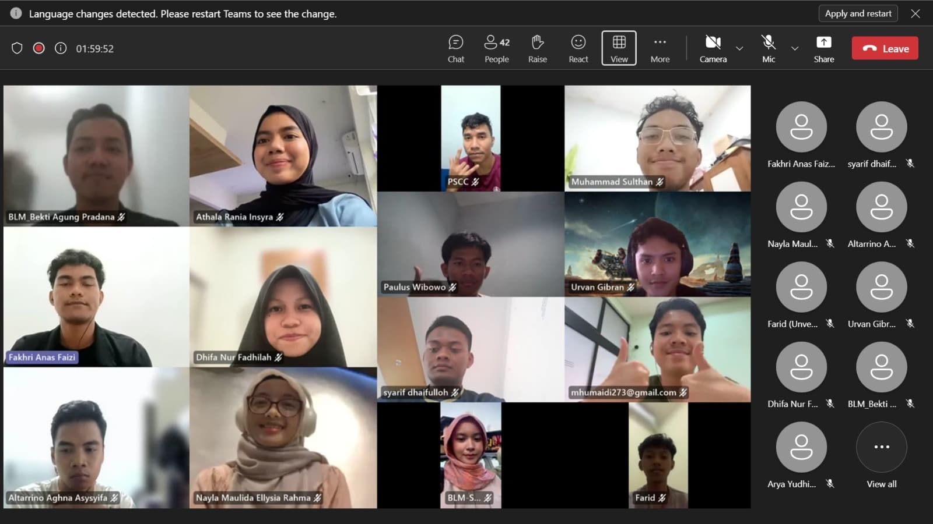Click the recording indicator

(38, 48)
